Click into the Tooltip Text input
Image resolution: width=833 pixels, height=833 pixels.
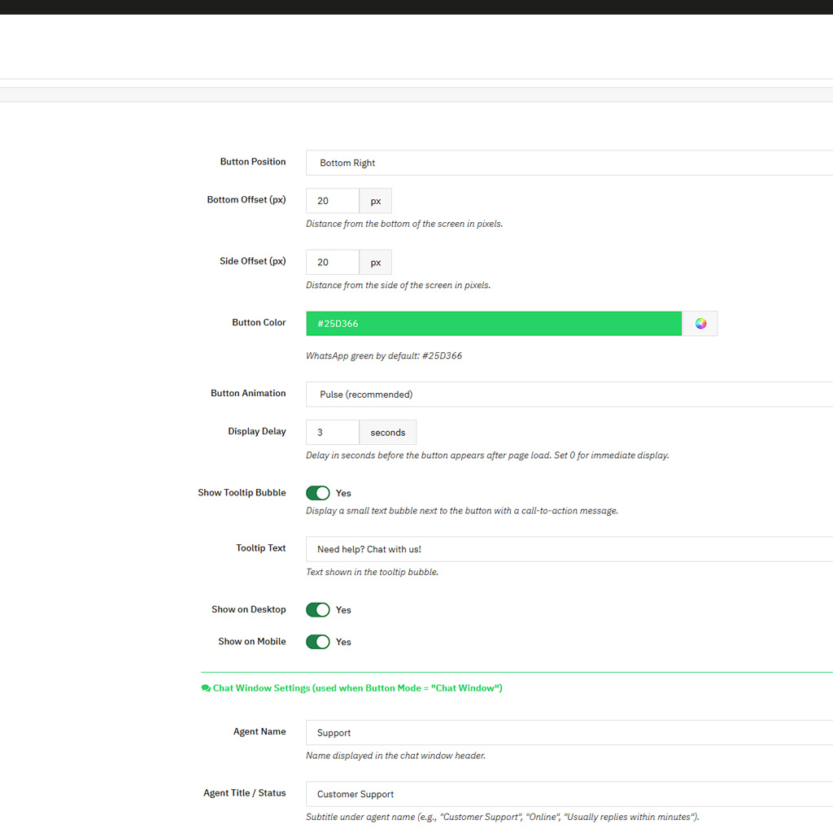click(569, 549)
